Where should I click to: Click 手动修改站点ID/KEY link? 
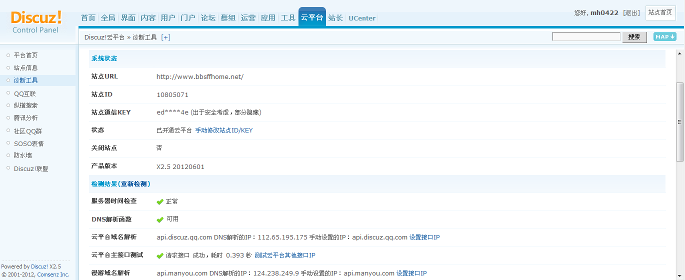tap(223, 130)
